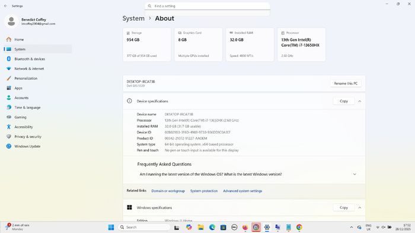Click the battery icon in the tray
The height and width of the screenshot is (233, 415).
[x=390, y=227]
